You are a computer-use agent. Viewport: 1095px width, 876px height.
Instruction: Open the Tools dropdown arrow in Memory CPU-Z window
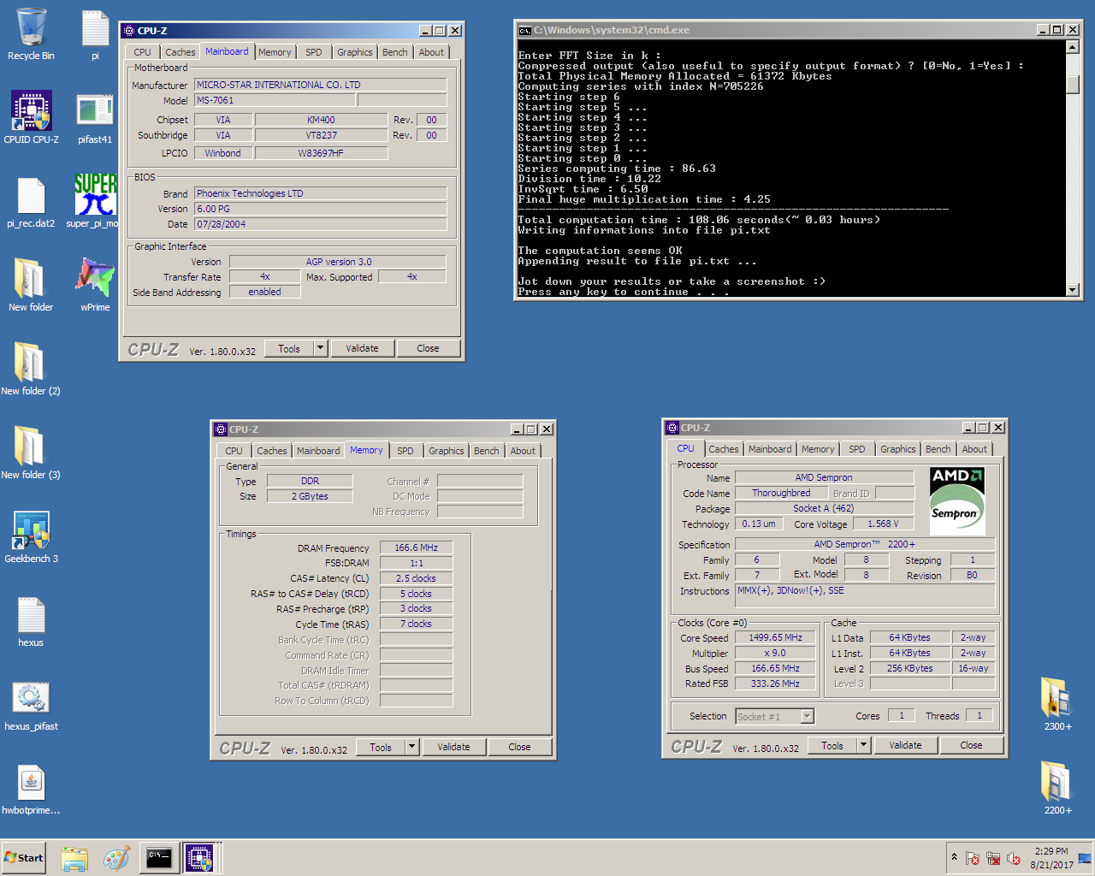(411, 747)
